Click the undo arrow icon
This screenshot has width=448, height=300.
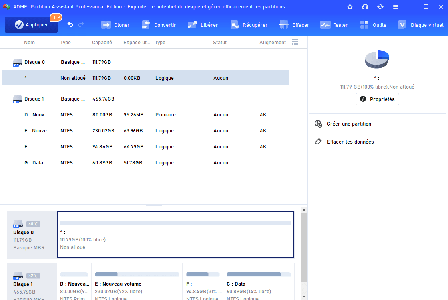(70, 25)
